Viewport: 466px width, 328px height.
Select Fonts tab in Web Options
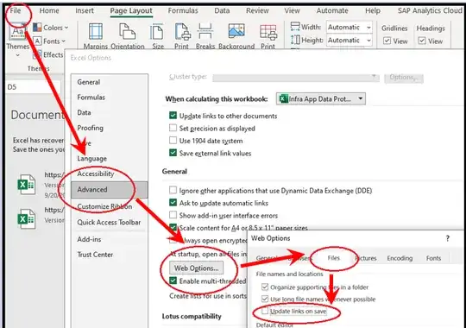pyautogui.click(x=433, y=258)
